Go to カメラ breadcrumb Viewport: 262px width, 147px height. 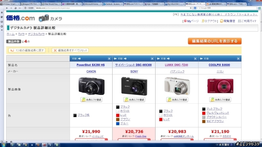click(x=21, y=34)
